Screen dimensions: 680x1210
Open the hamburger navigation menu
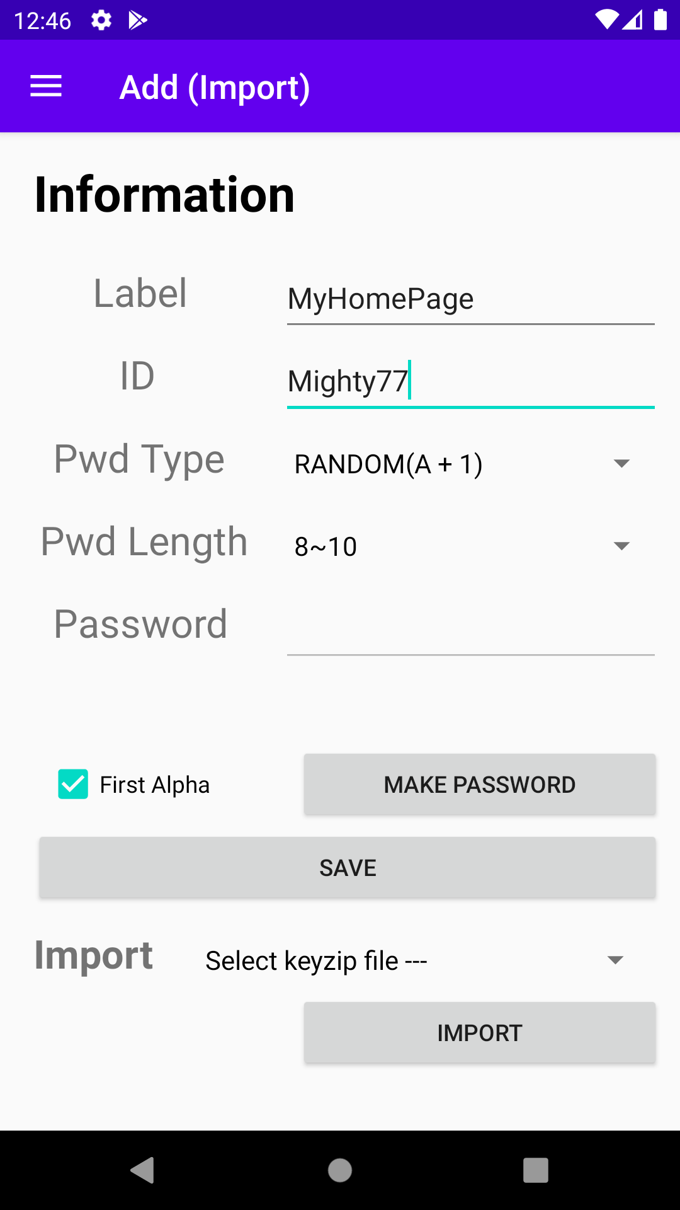pyautogui.click(x=46, y=86)
